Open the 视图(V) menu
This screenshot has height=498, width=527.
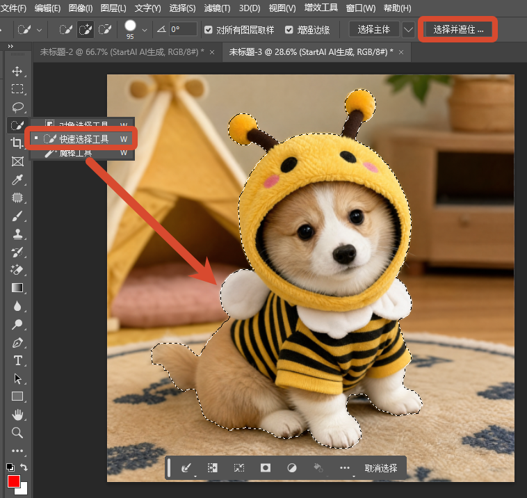coord(282,8)
